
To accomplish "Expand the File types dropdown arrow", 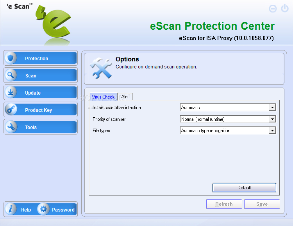I will [x=272, y=130].
